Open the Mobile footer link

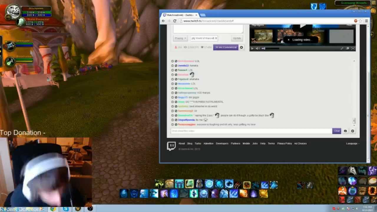point(246,144)
